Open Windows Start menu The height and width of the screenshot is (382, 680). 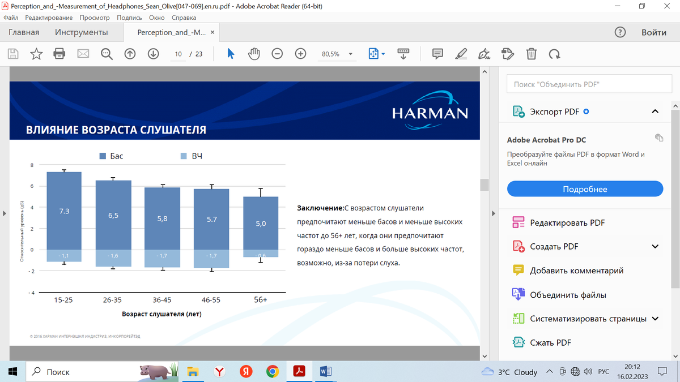coord(12,372)
